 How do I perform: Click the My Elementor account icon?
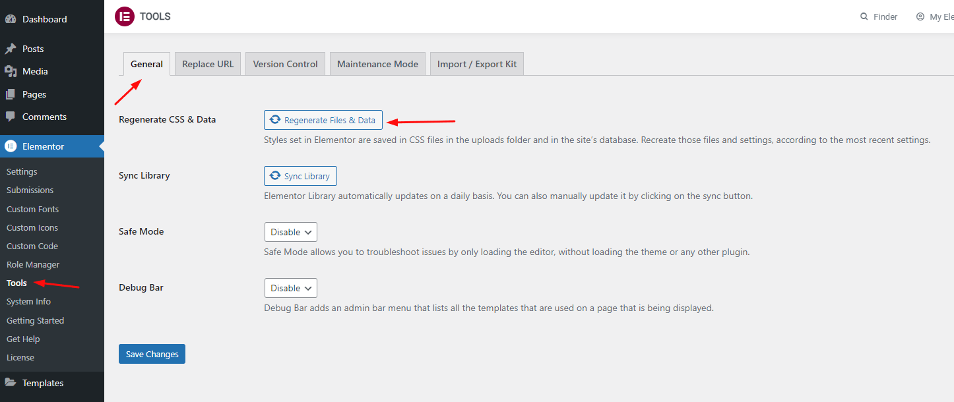click(920, 16)
